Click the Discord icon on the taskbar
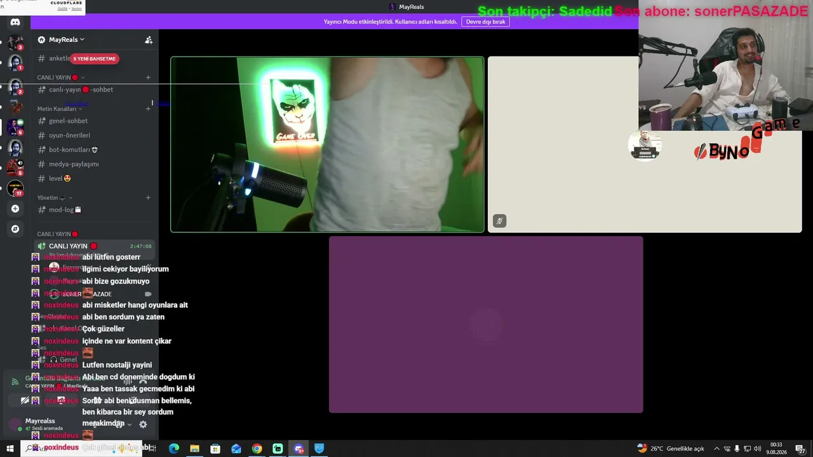 299,449
